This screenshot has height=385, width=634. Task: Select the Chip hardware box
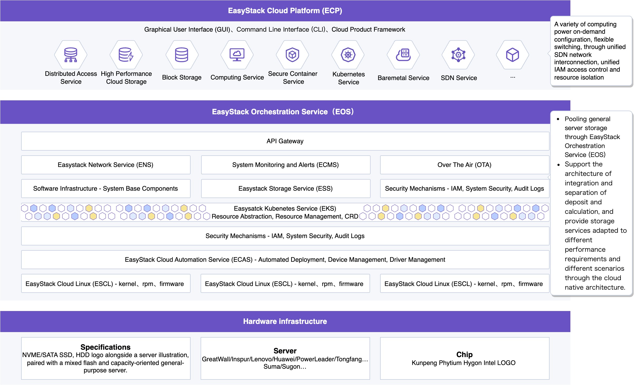point(465,358)
